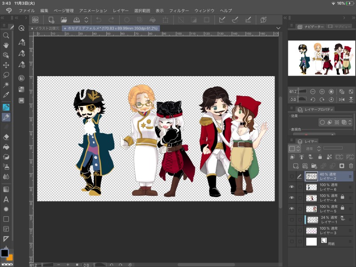Viewport: 356px width, 267px height.
Task: Toggle visibility of レイヤー 4
Action: coord(292,198)
